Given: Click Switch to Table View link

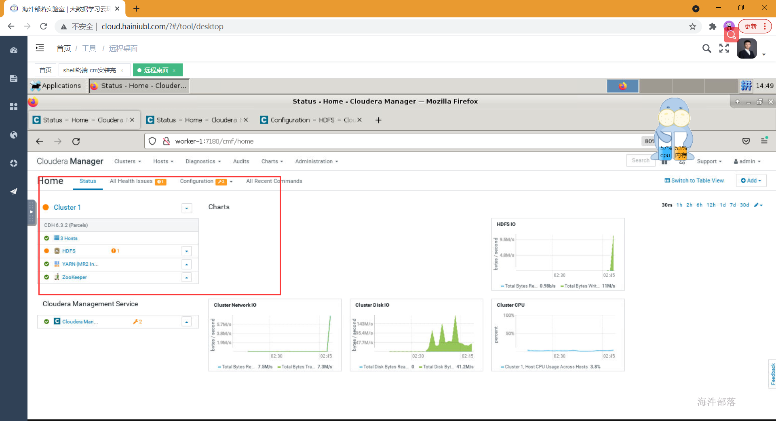Looking at the screenshot, I should (694, 181).
